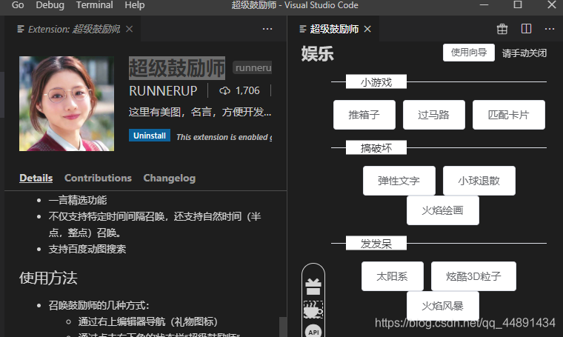Click the 发发呆 section label

(376, 244)
